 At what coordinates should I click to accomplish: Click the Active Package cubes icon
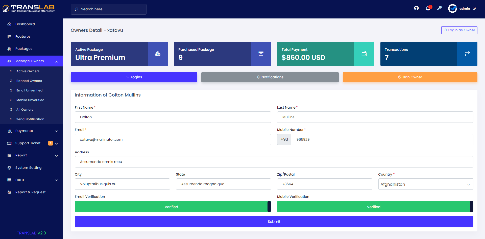(x=158, y=54)
